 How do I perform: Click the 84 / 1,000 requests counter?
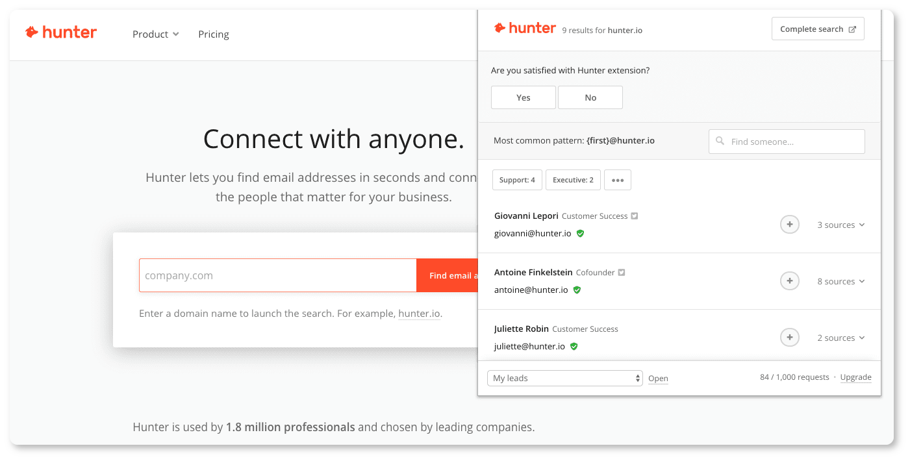[794, 377]
